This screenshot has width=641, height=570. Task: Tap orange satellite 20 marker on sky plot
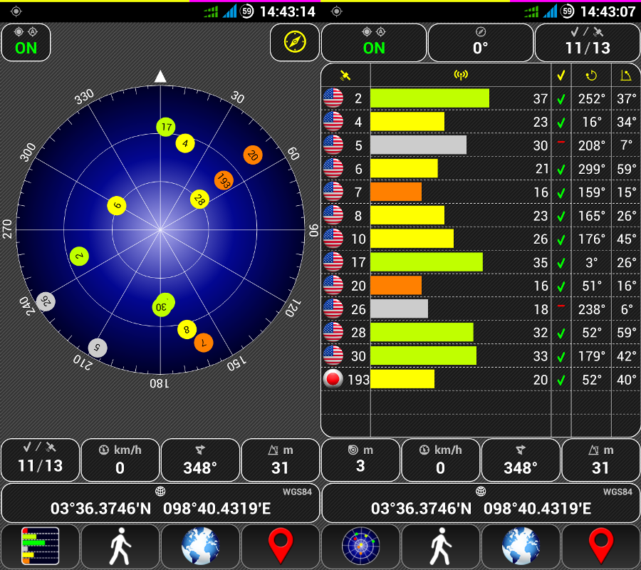pos(252,155)
